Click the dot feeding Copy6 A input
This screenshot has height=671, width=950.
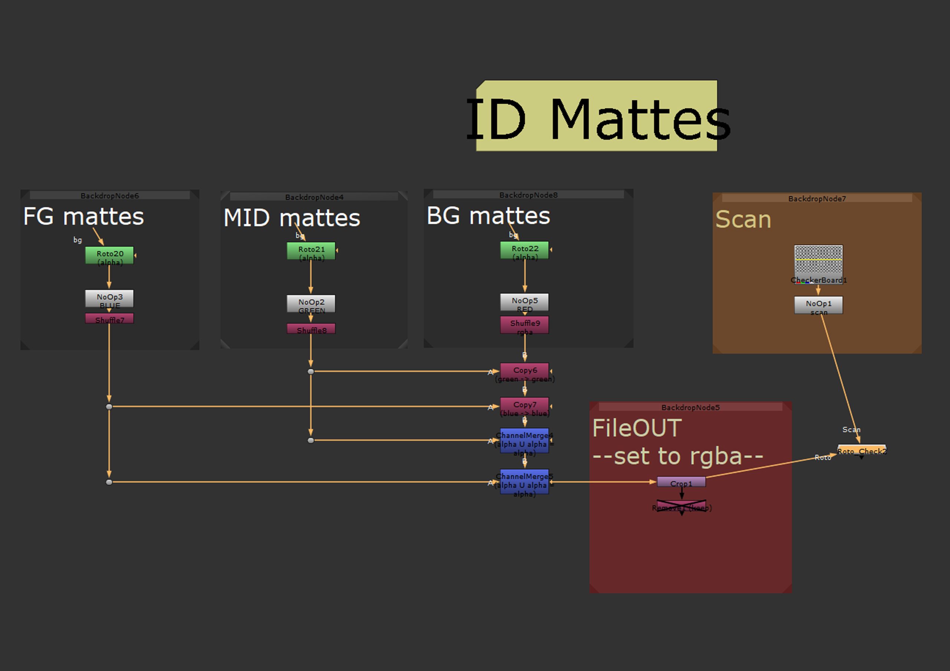tap(311, 372)
